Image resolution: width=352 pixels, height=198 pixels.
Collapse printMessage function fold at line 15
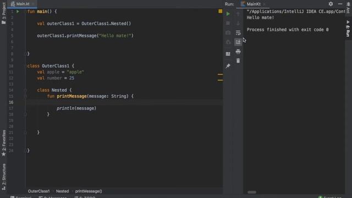click(x=25, y=96)
